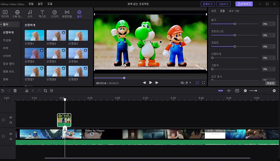Click the 콘트라스트 contrast slider handle
The height and width of the screenshot is (161, 280).
point(235,35)
